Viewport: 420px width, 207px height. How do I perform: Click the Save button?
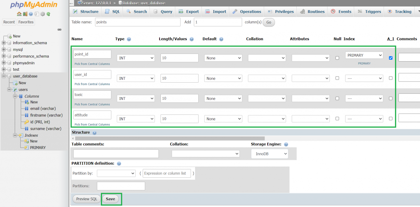(110, 199)
